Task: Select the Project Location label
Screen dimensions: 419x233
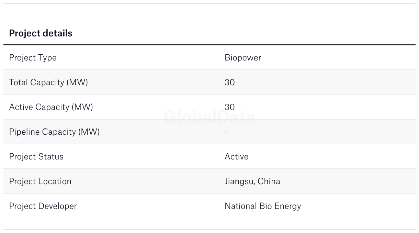Action: tap(40, 181)
